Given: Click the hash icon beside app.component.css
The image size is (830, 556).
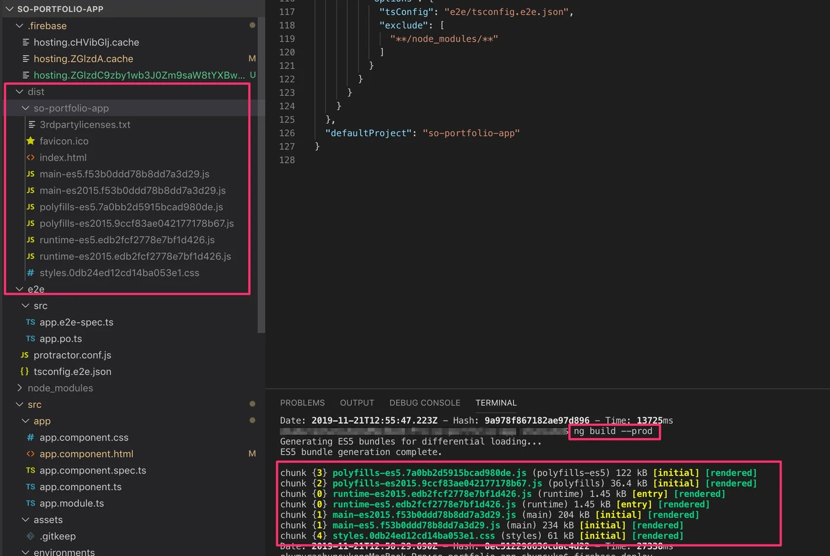Looking at the screenshot, I should (31, 437).
